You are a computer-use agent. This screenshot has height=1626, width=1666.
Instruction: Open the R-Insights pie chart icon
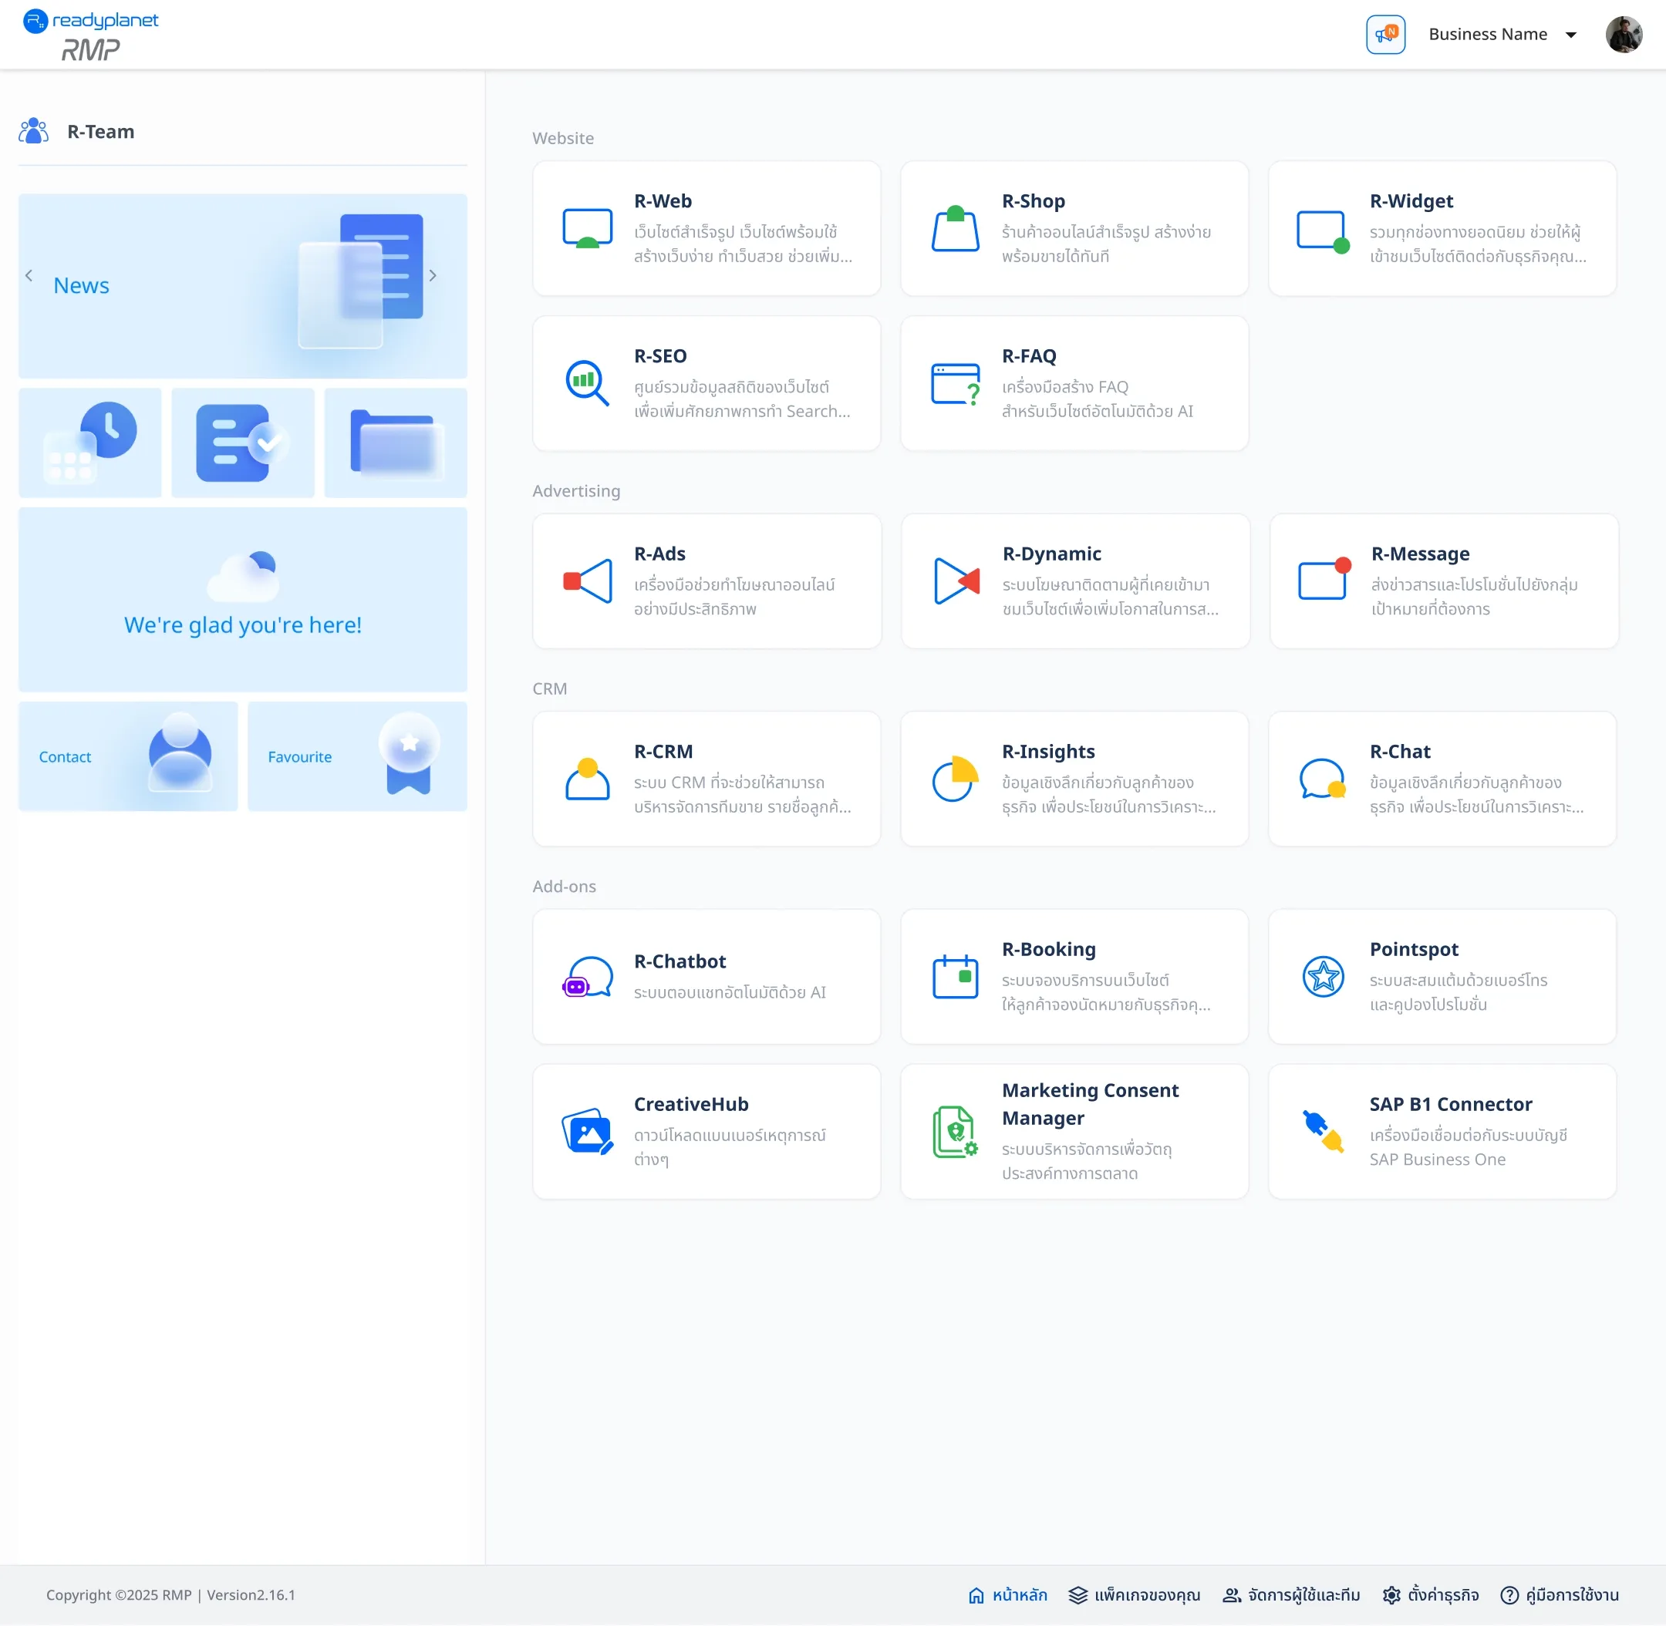pyautogui.click(x=954, y=778)
